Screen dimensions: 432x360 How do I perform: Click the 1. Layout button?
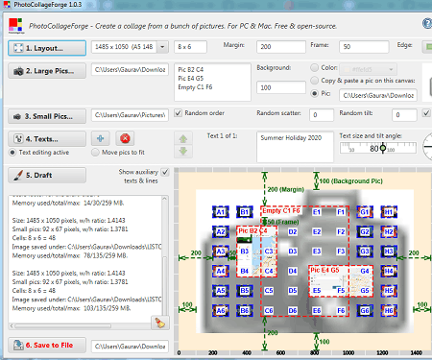[47, 48]
